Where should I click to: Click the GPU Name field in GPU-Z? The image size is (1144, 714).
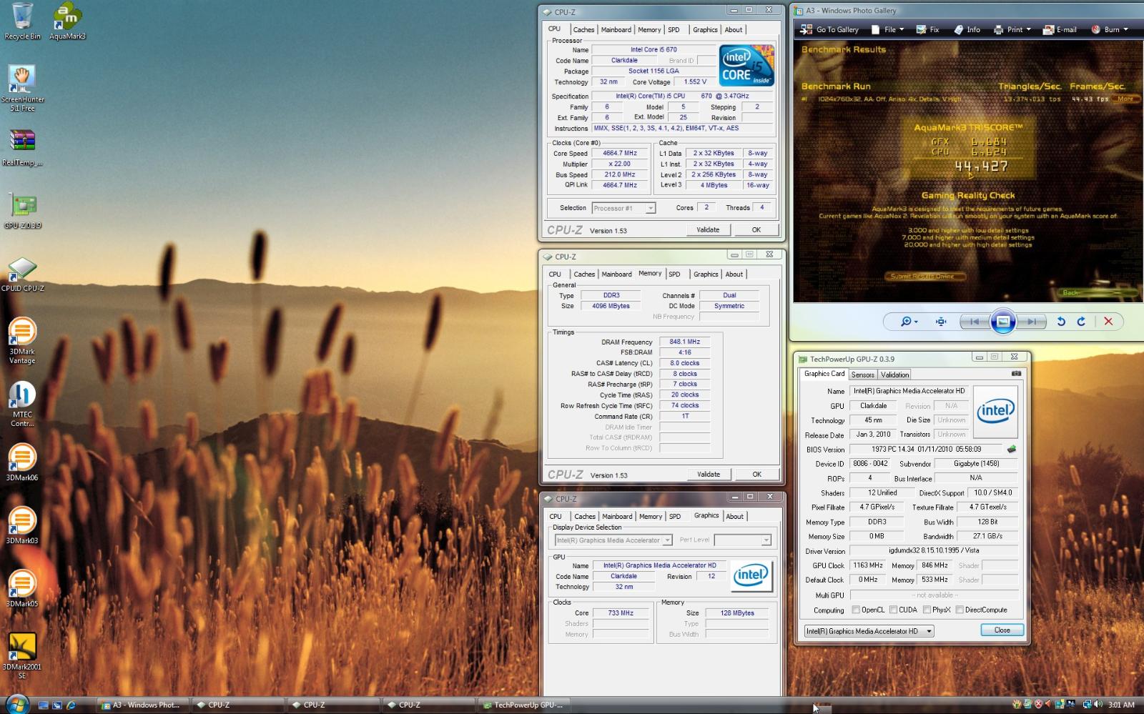pos(909,391)
